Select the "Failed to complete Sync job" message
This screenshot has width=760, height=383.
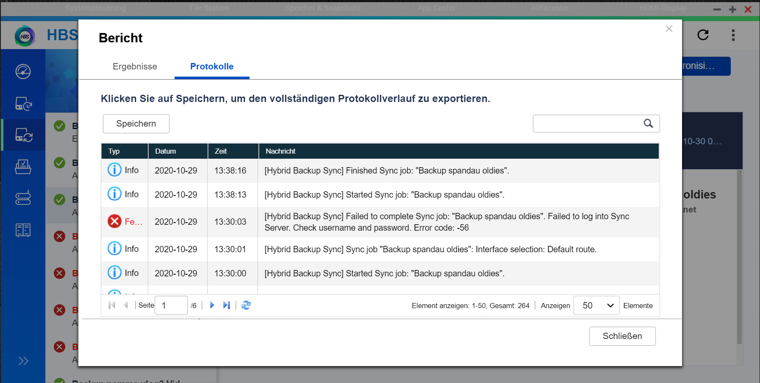coord(447,222)
